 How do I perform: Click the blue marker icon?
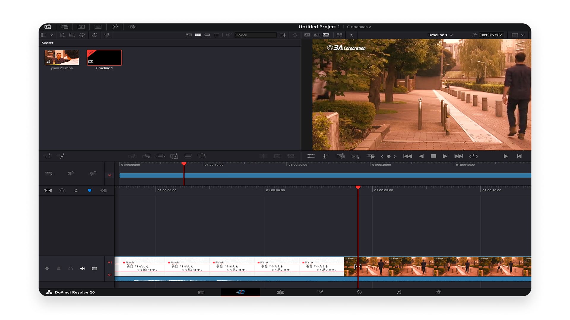click(x=90, y=191)
